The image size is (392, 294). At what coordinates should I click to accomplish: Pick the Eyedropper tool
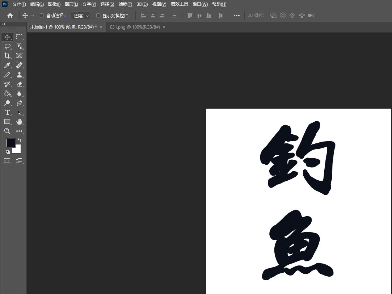click(7, 65)
